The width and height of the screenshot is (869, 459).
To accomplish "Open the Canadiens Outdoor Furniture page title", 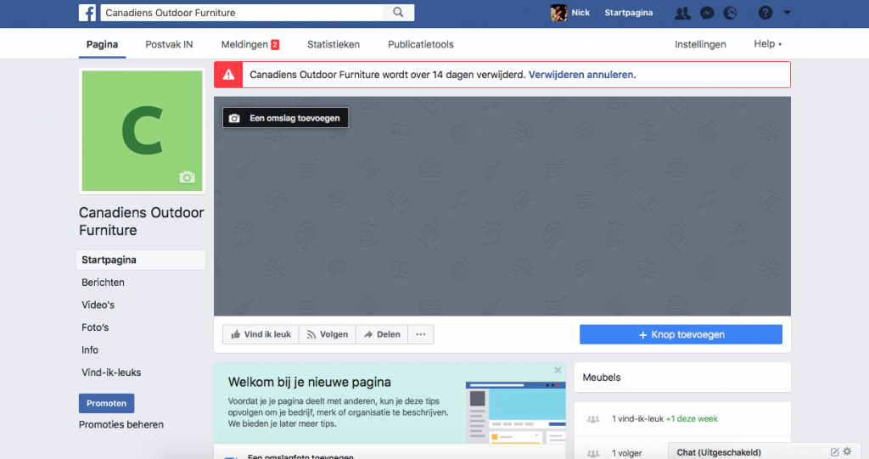I will [142, 221].
